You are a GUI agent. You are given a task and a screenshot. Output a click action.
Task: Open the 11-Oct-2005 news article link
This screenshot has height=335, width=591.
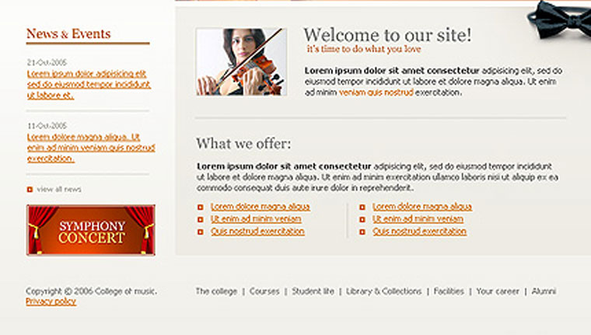[90, 148]
